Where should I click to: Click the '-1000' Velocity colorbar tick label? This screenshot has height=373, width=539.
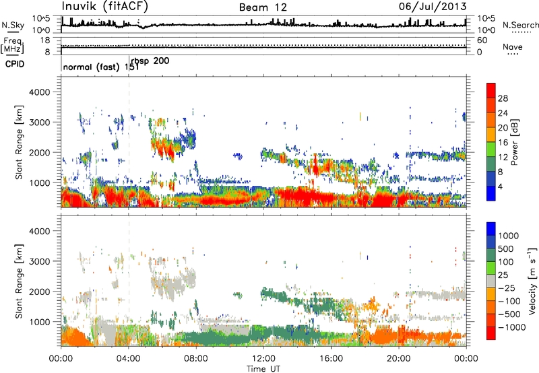pos(512,327)
